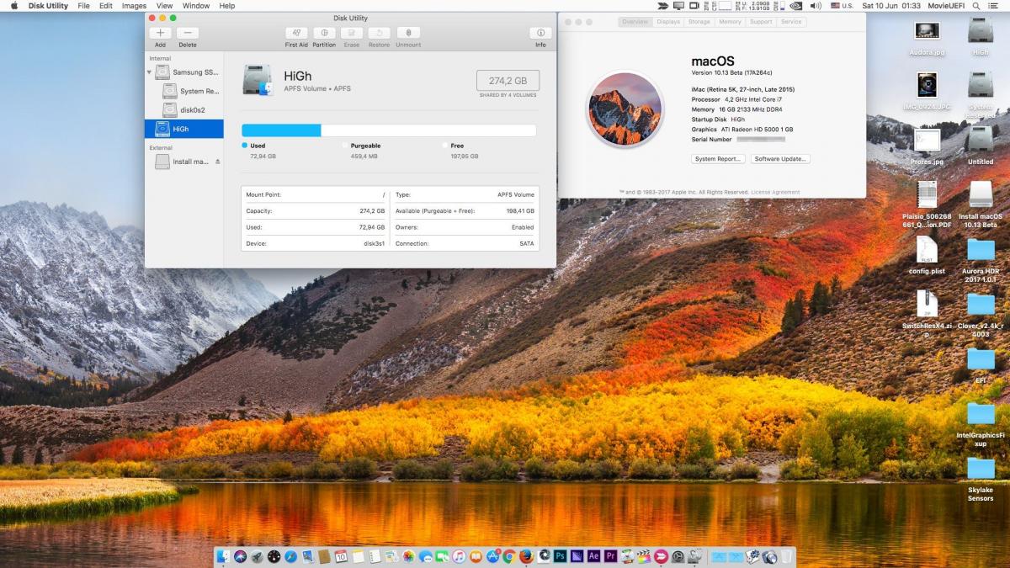Open Photoshop from the Dock
This screenshot has height=568, width=1010.
coord(560,556)
